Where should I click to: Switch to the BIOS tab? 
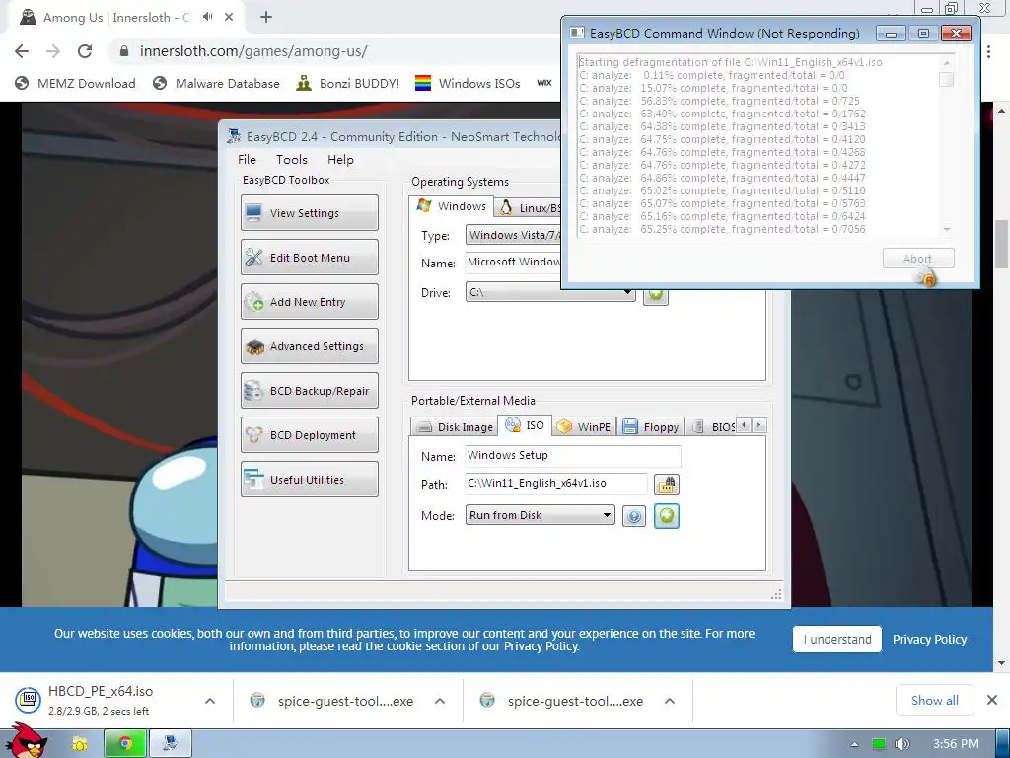[713, 427]
